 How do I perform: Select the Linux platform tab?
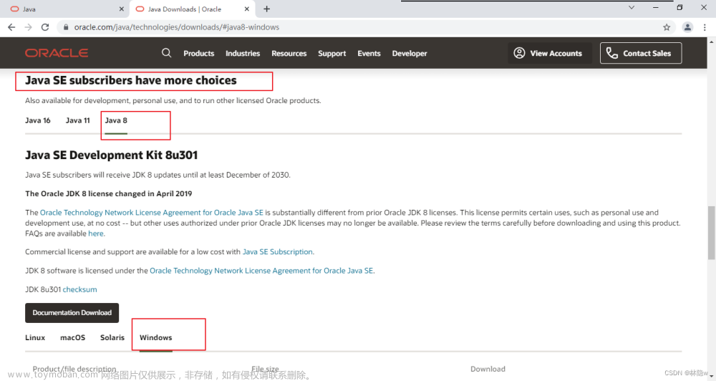[x=35, y=337]
